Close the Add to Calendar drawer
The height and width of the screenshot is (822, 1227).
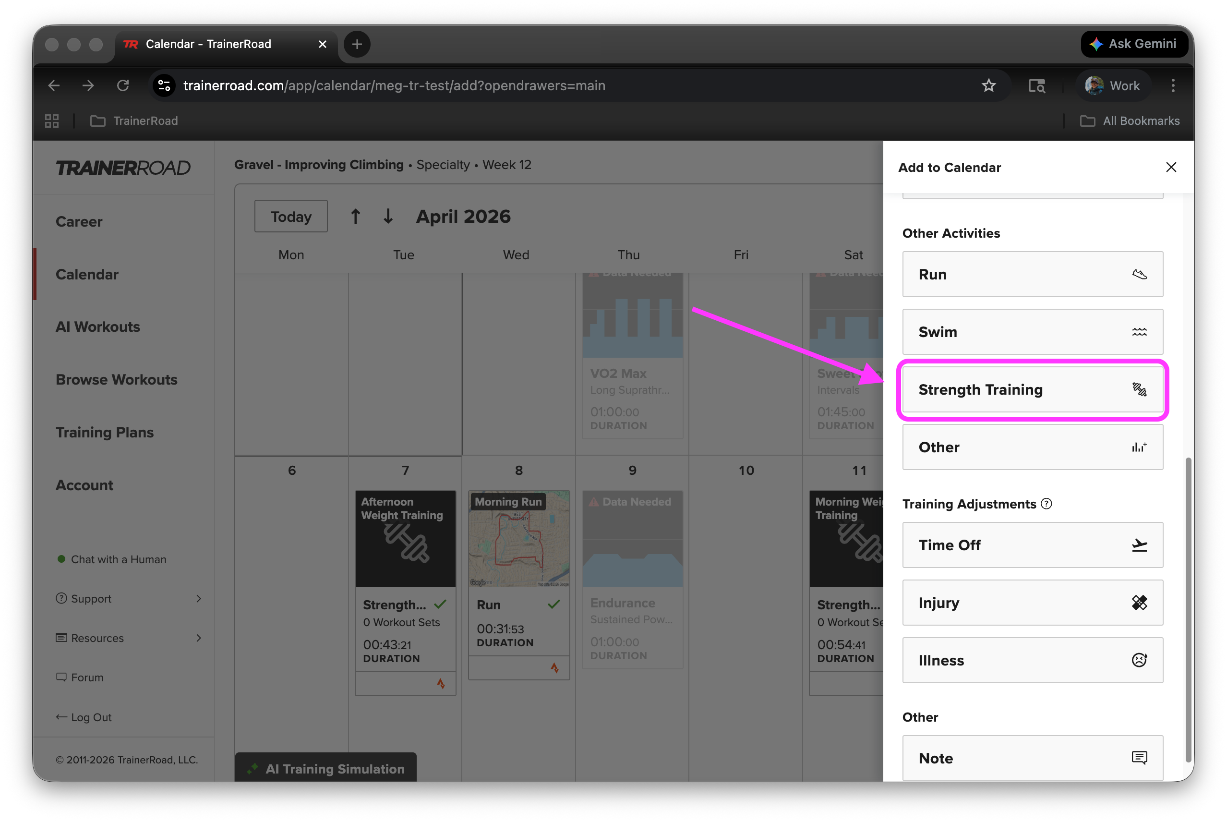pos(1170,167)
